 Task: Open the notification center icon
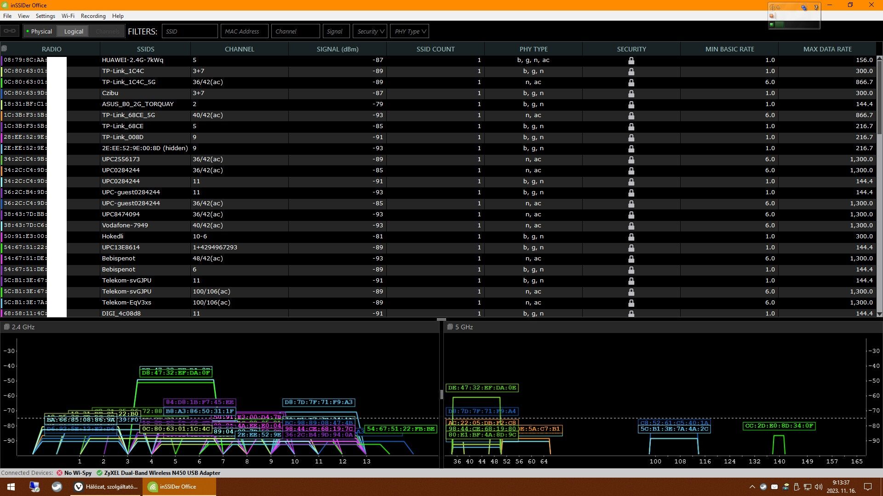click(868, 487)
